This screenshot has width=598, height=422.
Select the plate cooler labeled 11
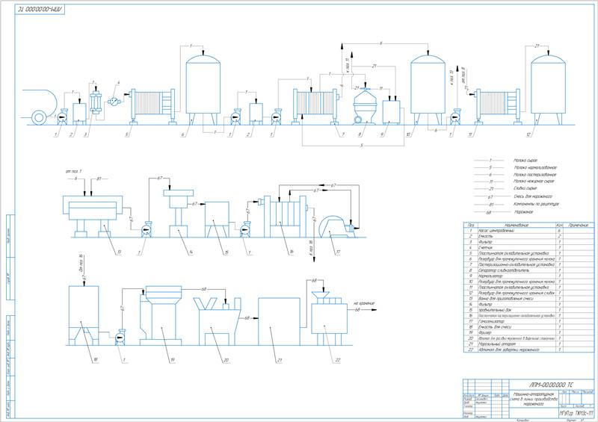point(498,106)
